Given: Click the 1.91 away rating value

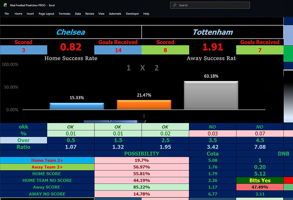Looking at the screenshot, I should 213,47.
